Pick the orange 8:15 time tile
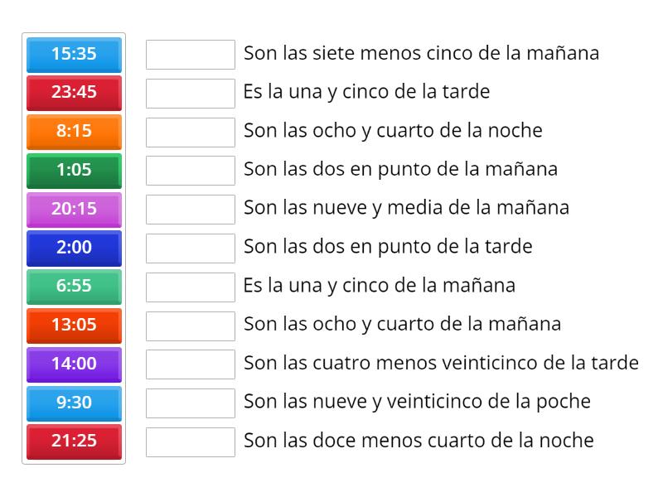Image resolution: width=663 pixels, height=497 pixels. [74, 132]
